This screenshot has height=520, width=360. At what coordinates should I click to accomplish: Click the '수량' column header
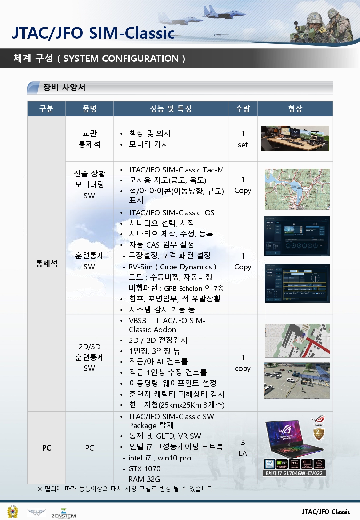tap(243, 109)
